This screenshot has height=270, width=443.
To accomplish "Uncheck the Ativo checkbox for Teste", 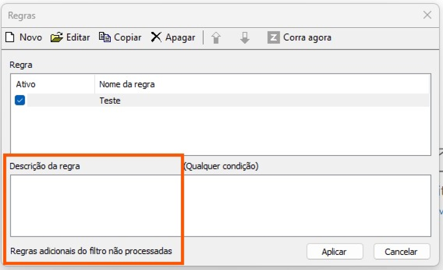I will [20, 101].
